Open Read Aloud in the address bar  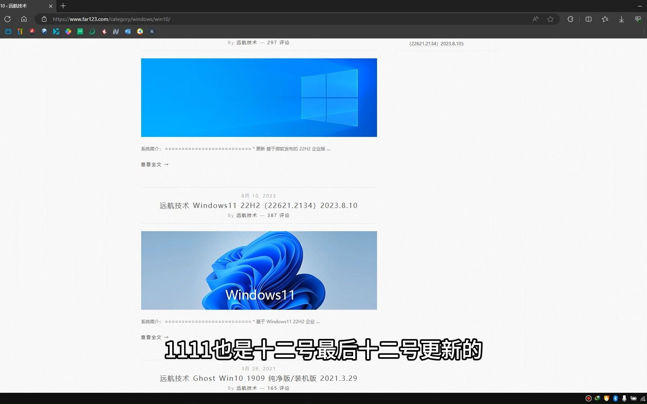(535, 19)
